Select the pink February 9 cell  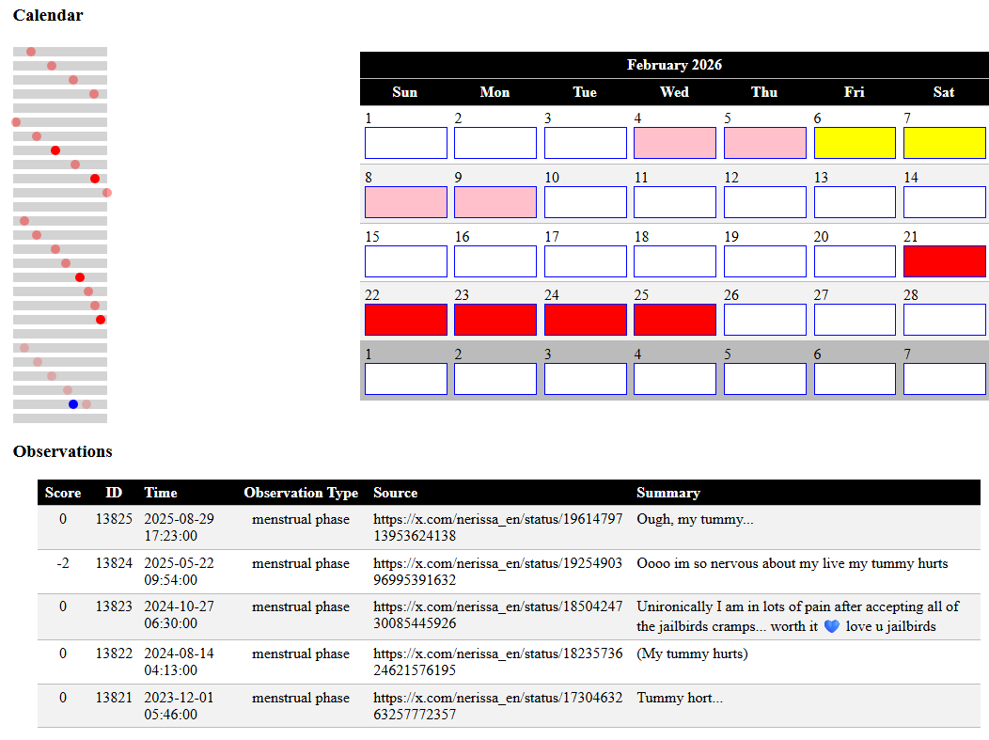[x=495, y=202]
